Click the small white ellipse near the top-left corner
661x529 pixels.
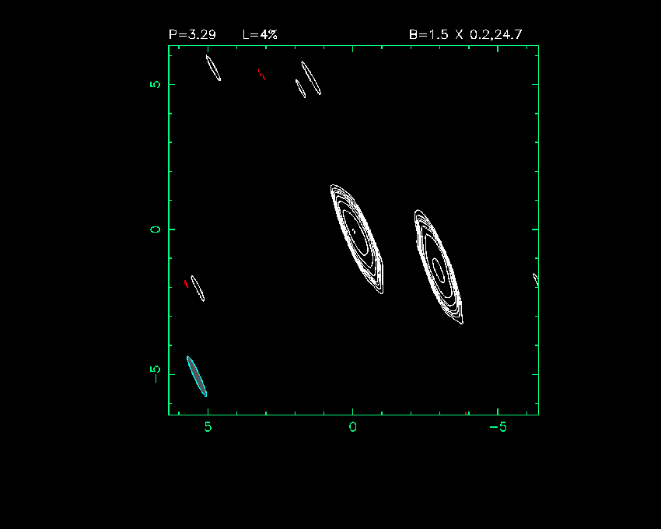[x=213, y=68]
